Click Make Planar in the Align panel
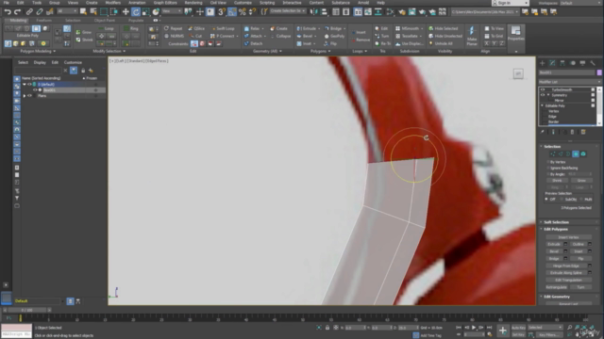Image resolution: width=604 pixels, height=339 pixels. (x=472, y=36)
